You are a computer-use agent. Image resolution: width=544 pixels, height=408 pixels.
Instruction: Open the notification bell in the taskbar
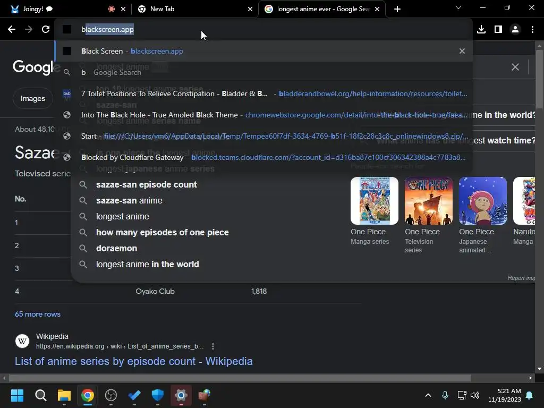[x=530, y=395]
